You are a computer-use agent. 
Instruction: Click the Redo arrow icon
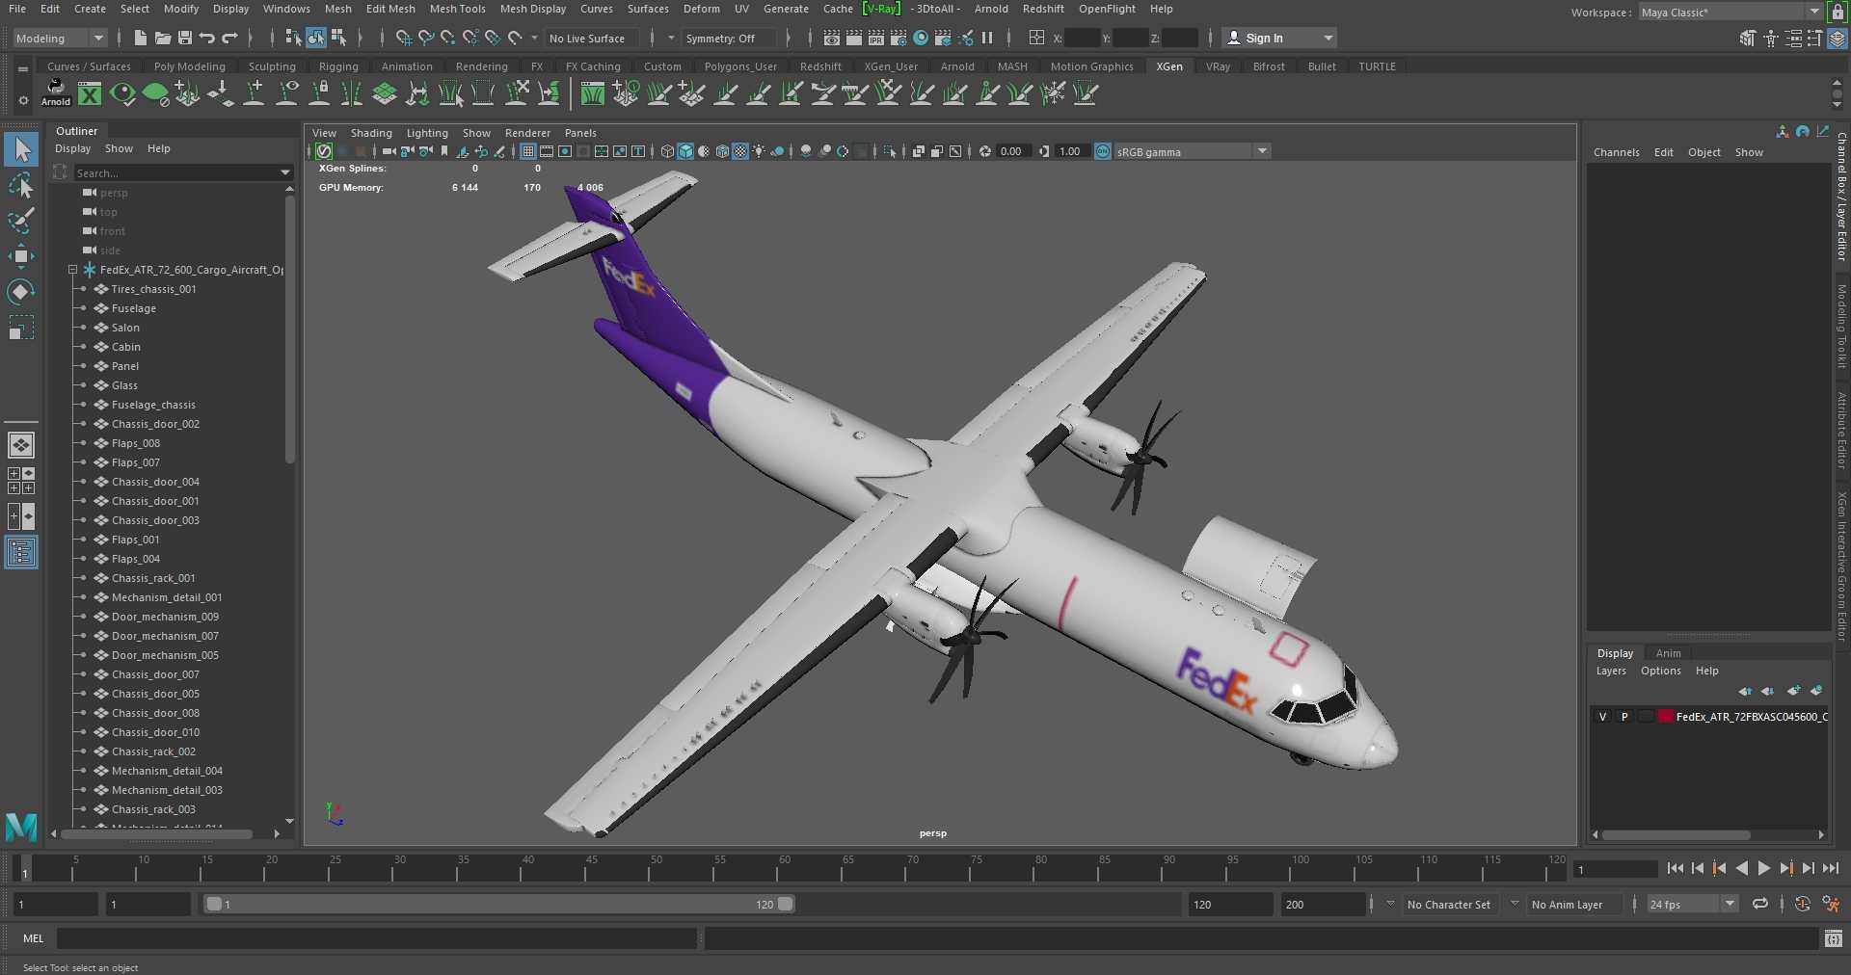pyautogui.click(x=229, y=38)
